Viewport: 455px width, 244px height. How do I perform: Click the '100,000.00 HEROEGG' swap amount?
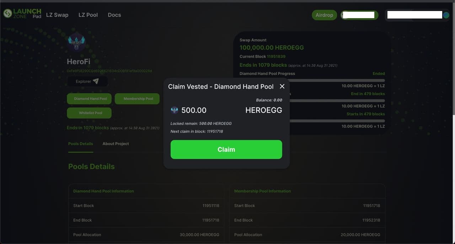pos(272,48)
